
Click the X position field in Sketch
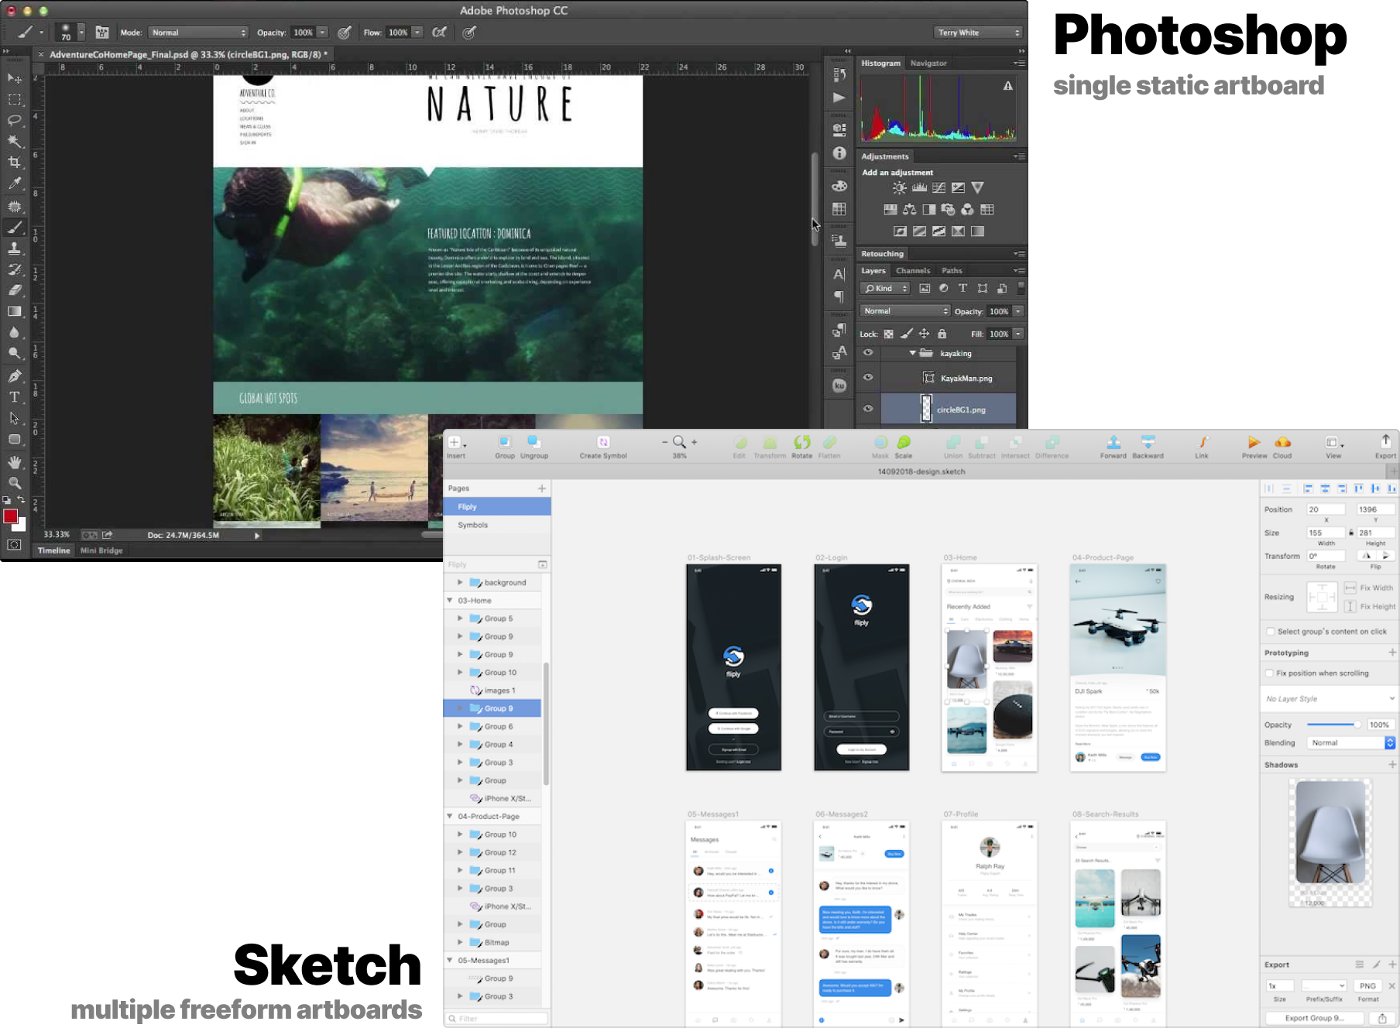click(1326, 509)
